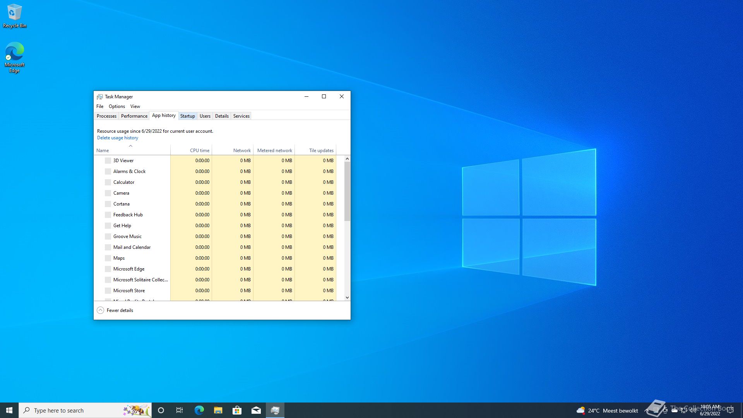Click the volume speaker tray icon
This screenshot has height=418, width=743.
click(x=693, y=410)
